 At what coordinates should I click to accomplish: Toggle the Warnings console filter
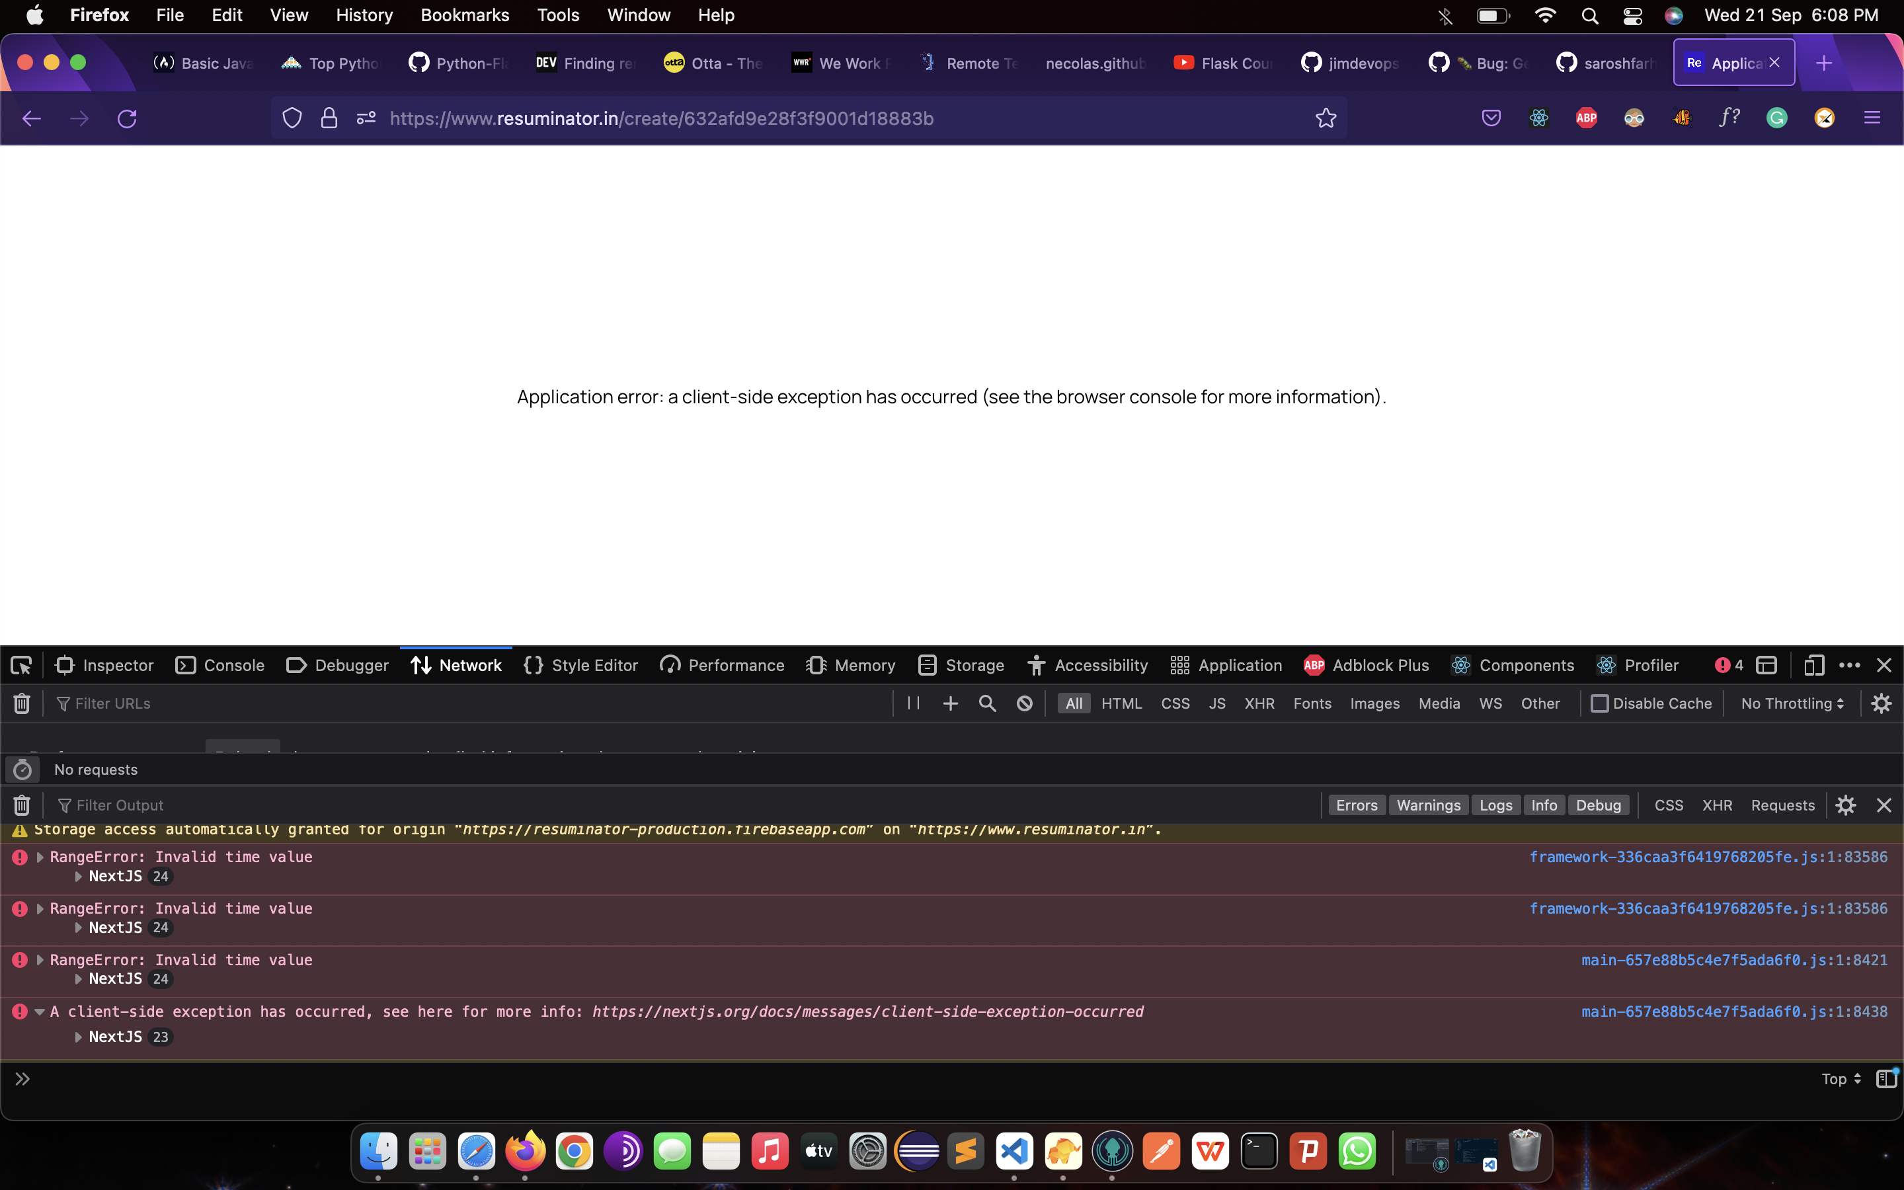coord(1428,805)
